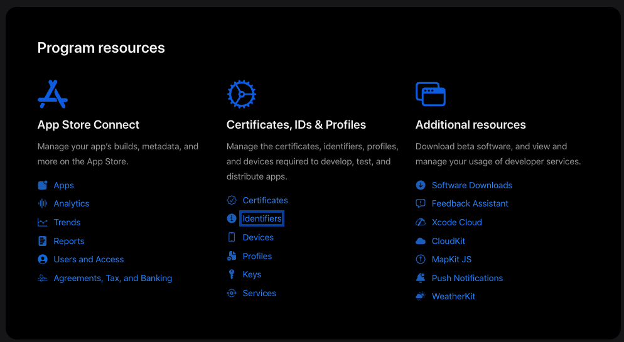Click the text "Manage the certificates, identifiers, profiles,"
624x342 pixels.
pyautogui.click(x=313, y=146)
